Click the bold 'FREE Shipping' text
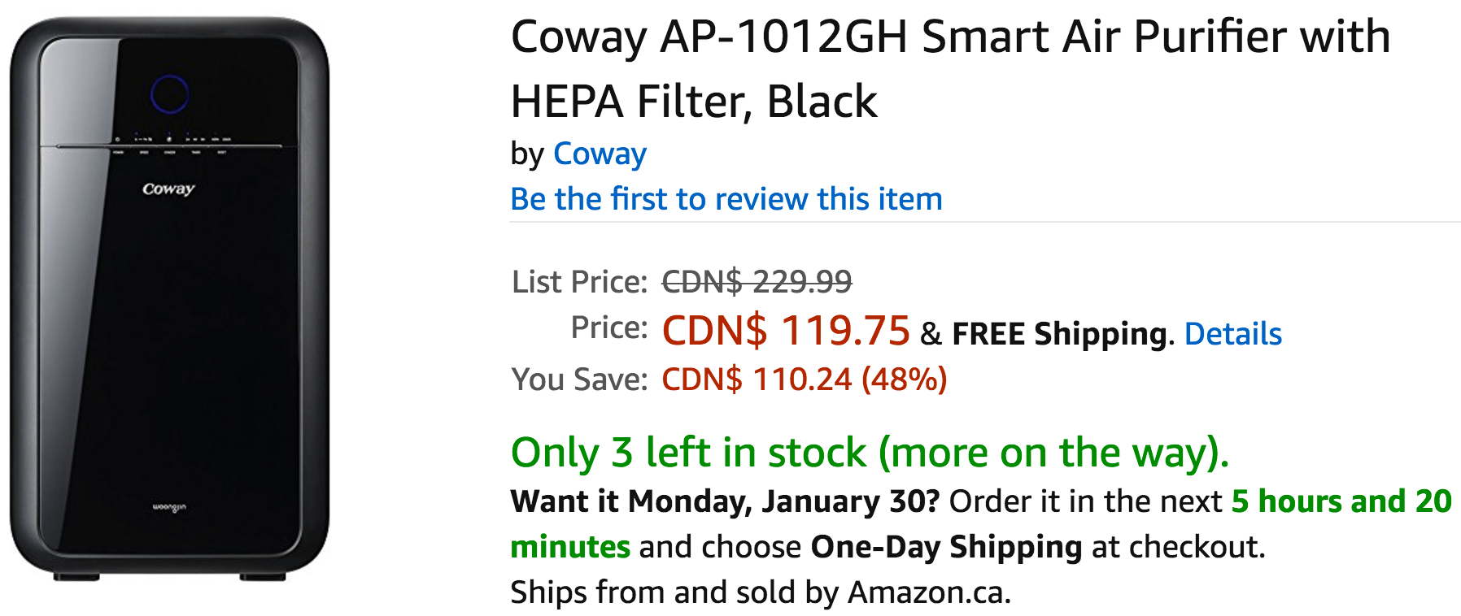This screenshot has width=1461, height=616. [1061, 334]
